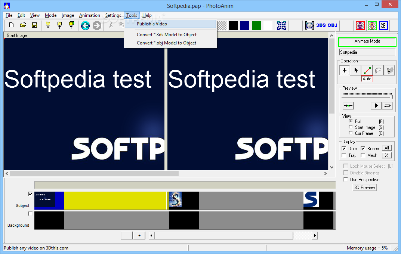
Task: Click the globe web toolbar icon
Action: [x=281, y=25]
